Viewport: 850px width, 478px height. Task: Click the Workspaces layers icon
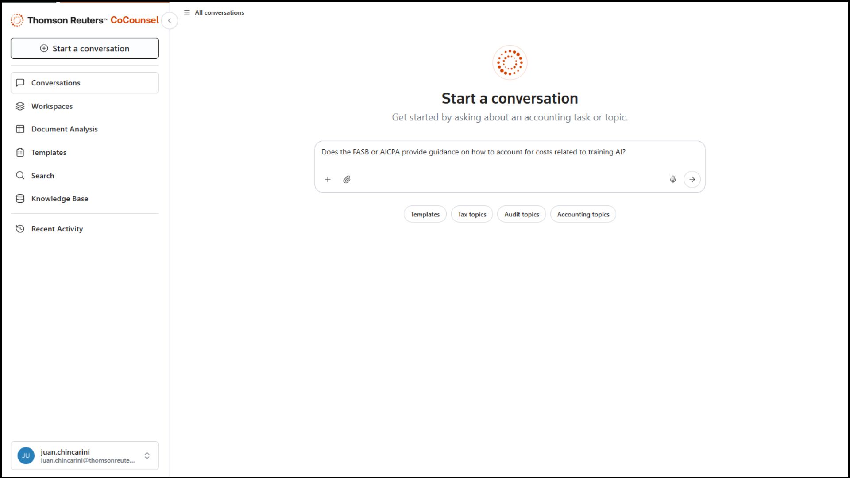point(20,106)
